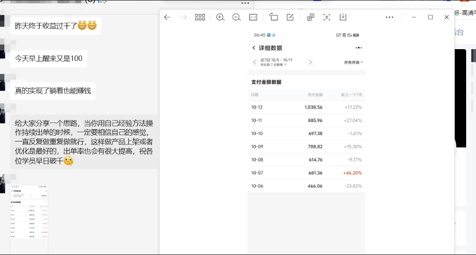Translate the text in image
The image size is (476, 255).
tap(310, 17)
